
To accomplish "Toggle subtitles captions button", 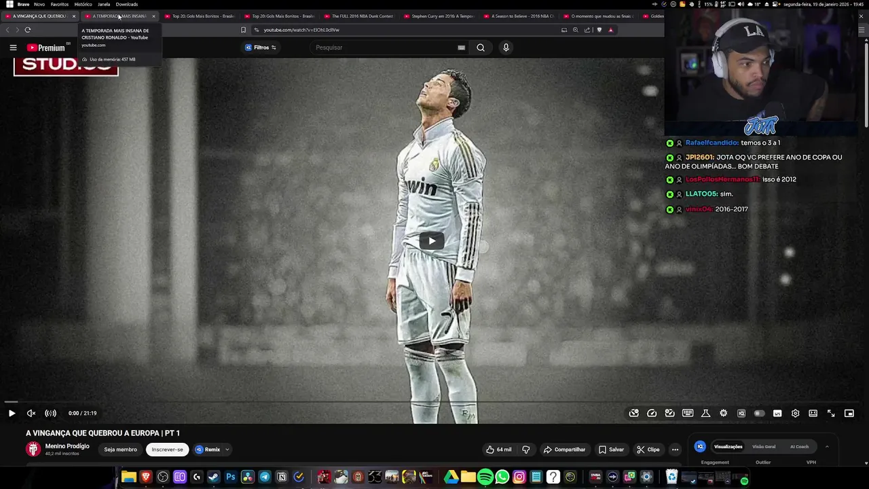I will point(777,413).
